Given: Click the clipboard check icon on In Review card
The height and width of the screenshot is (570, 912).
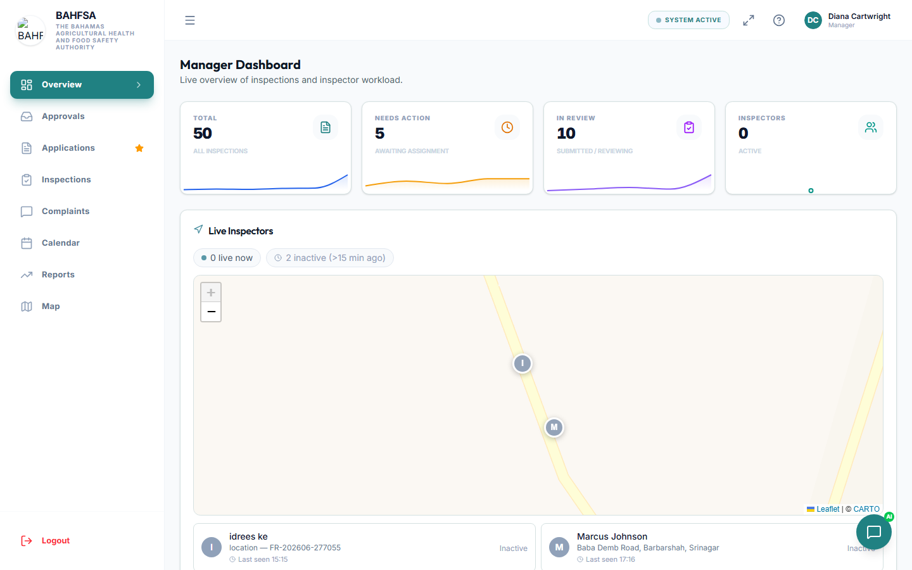Looking at the screenshot, I should coord(689,127).
